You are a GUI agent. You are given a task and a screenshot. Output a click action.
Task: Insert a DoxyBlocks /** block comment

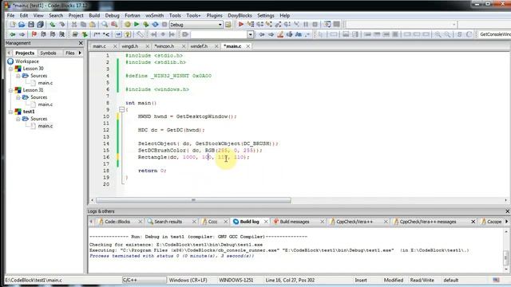[x=97, y=34]
